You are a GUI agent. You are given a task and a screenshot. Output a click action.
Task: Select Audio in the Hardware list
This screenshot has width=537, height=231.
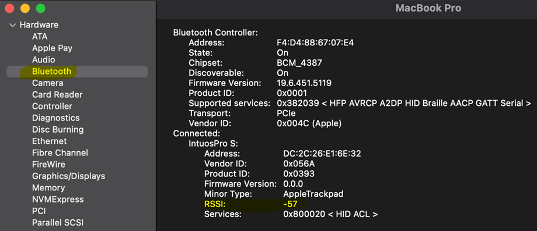tap(44, 60)
